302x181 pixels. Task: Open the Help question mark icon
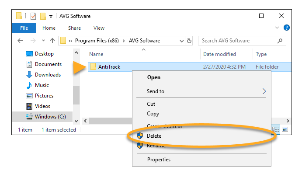point(287,28)
